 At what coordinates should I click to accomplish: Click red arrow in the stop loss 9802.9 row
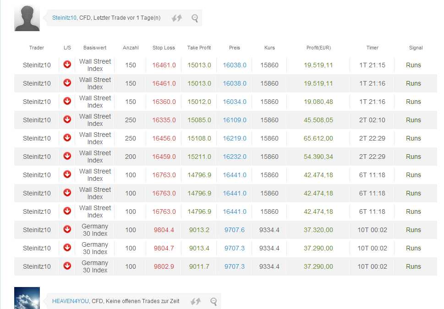coord(67,266)
